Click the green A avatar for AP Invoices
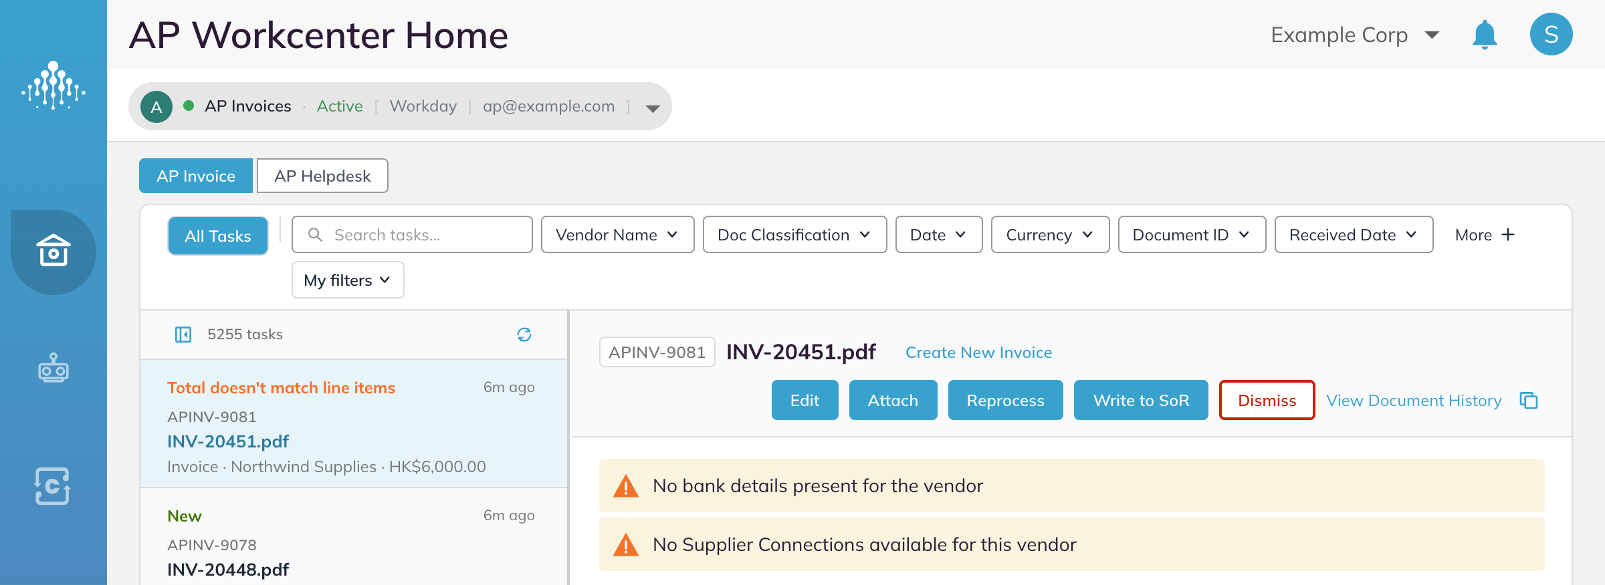The image size is (1605, 585). tap(156, 107)
